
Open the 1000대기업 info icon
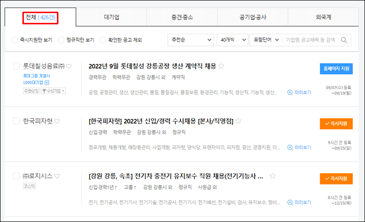point(47,82)
